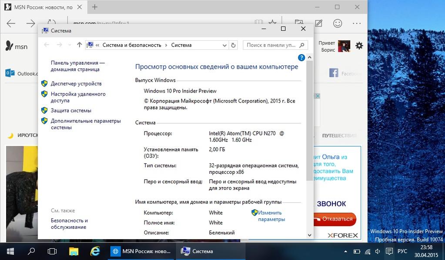Open Task View on the taskbar

point(52,251)
